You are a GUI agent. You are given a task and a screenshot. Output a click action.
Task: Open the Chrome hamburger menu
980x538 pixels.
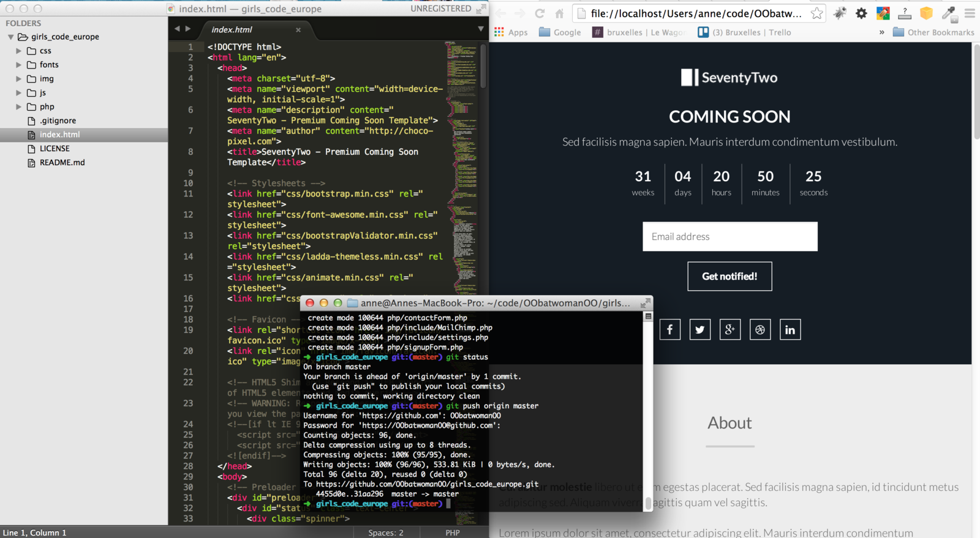pyautogui.click(x=970, y=13)
